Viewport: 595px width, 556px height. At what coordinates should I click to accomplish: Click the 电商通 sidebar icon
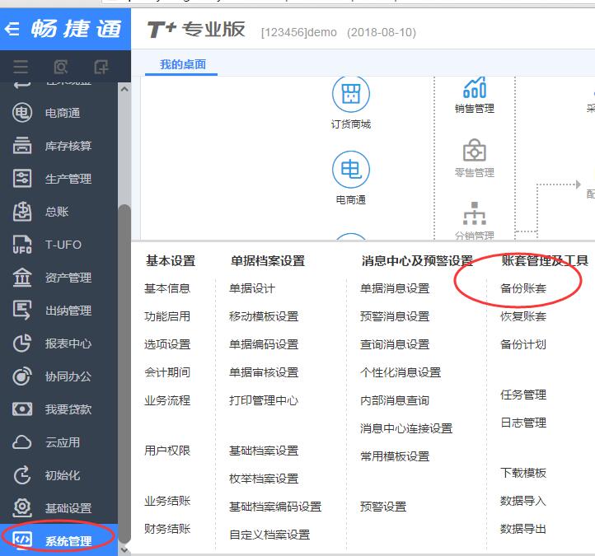click(21, 113)
